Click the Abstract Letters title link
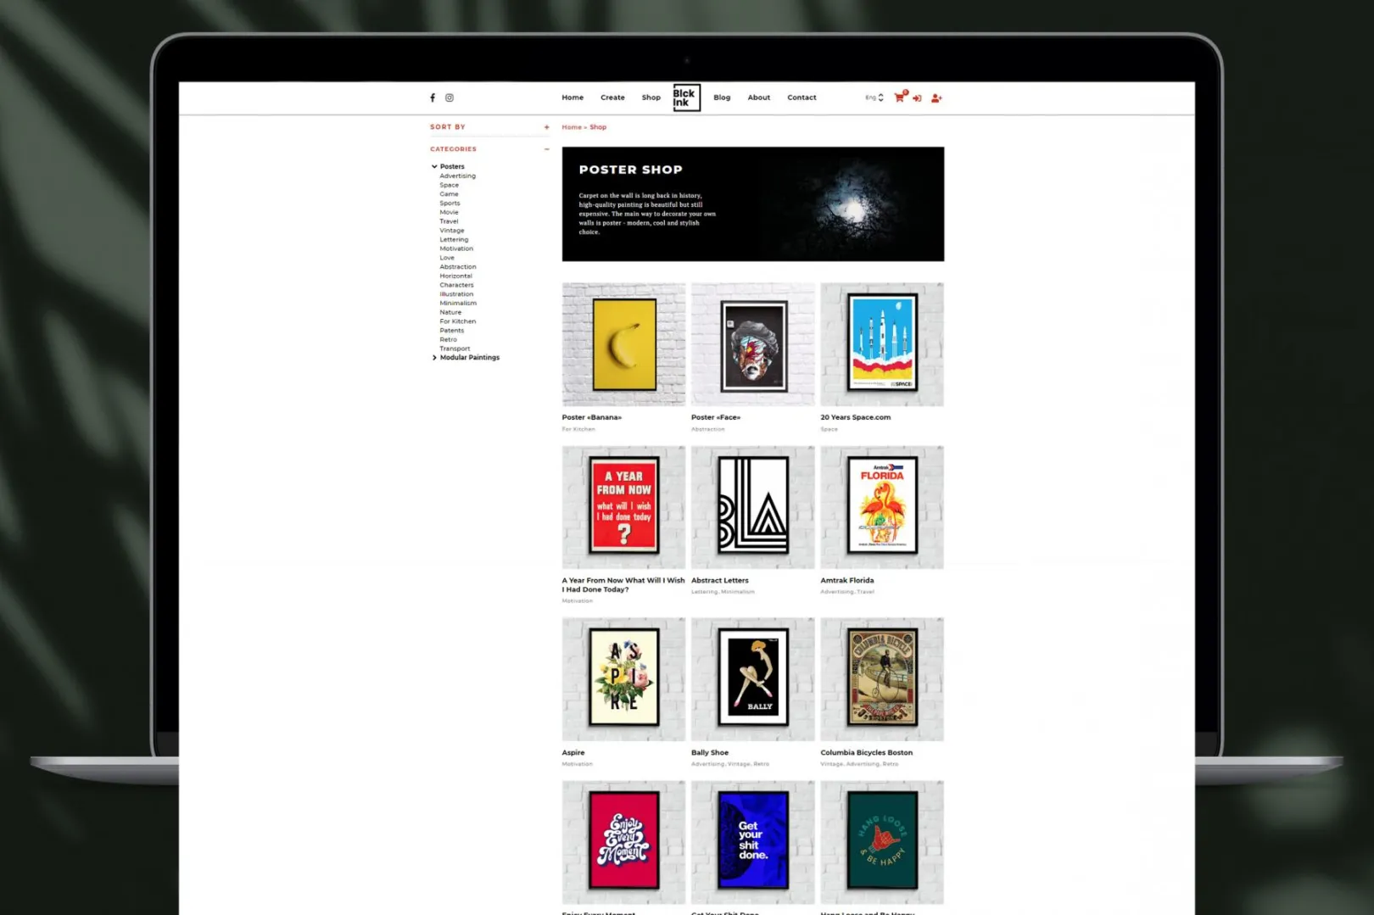 coord(720,581)
